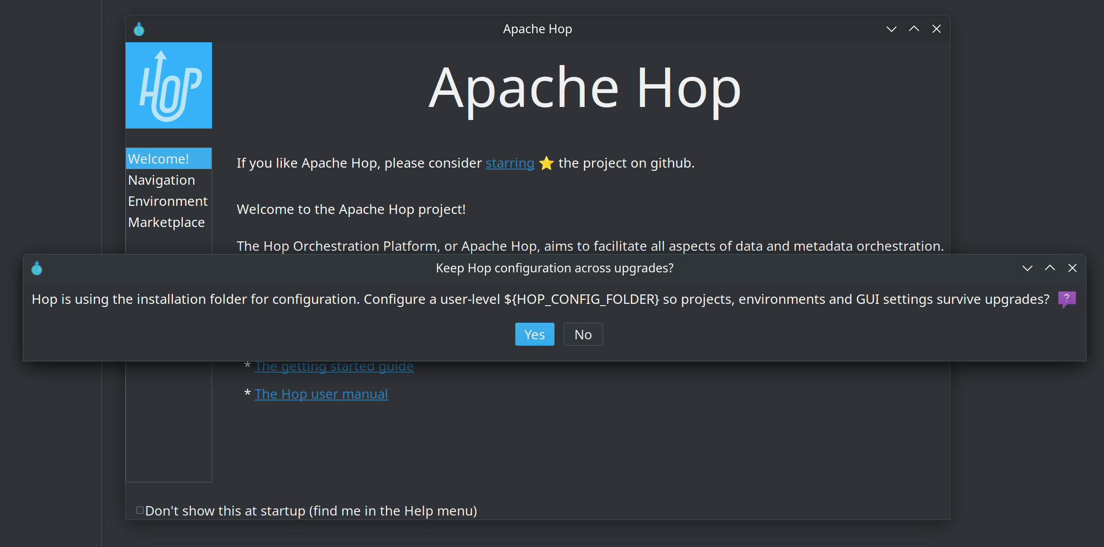Click the droplet icon in configuration dialog titlebar
The width and height of the screenshot is (1104, 547).
(x=37, y=268)
